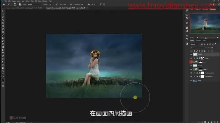
Task: Hide the bottom background layer
Action: 191,80
